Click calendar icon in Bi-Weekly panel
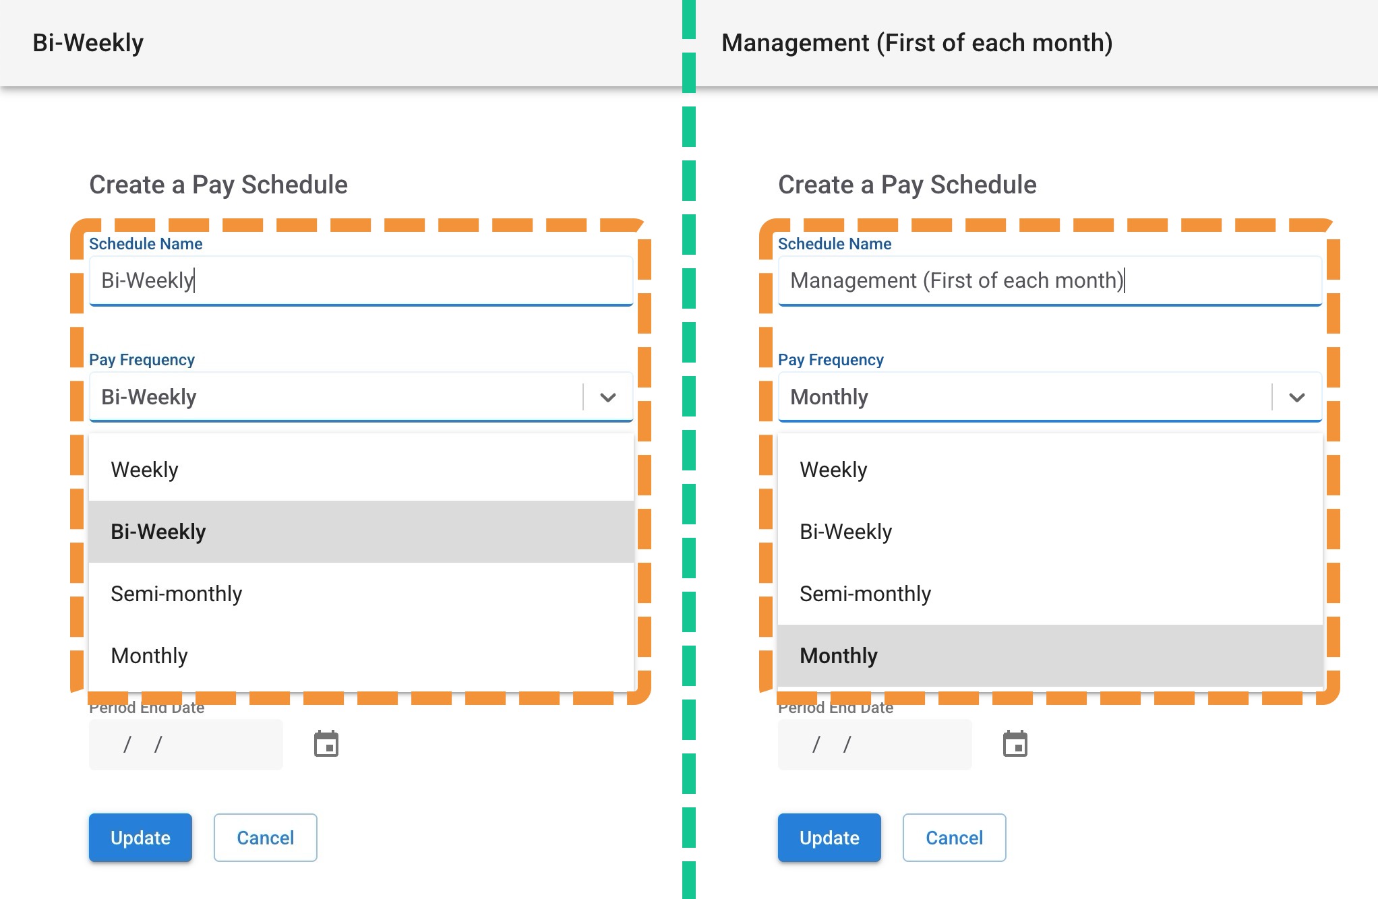The width and height of the screenshot is (1378, 899). pyautogui.click(x=326, y=744)
